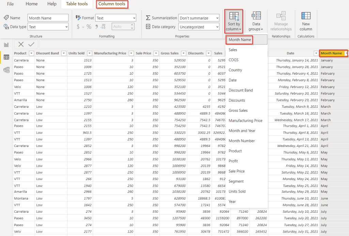Open the Data category dropdown

[199, 27]
